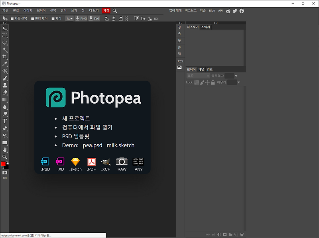Viewport: 319px width, 238px height.
Task: Switch to the 채널 tab
Action: click(201, 70)
